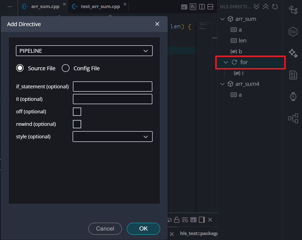
Task: Click the hierarchy diagram sidebar icon
Action: tap(293, 118)
